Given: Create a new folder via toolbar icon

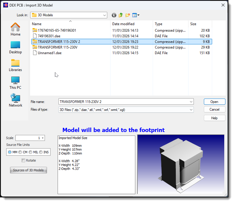Looking at the screenshot, I should click(x=128, y=15).
